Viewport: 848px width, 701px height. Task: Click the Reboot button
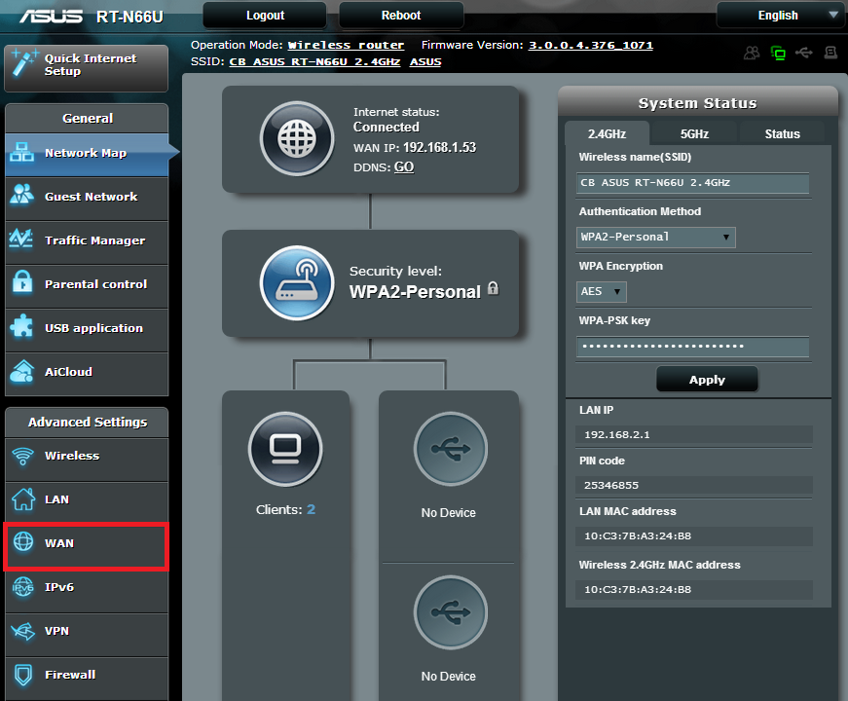click(401, 16)
